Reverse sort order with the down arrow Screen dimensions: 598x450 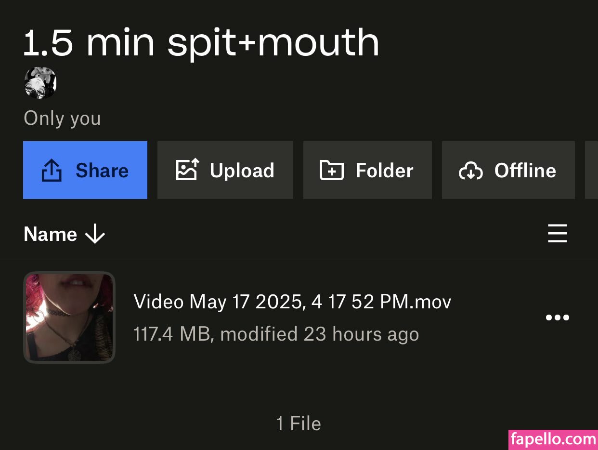[x=95, y=235]
